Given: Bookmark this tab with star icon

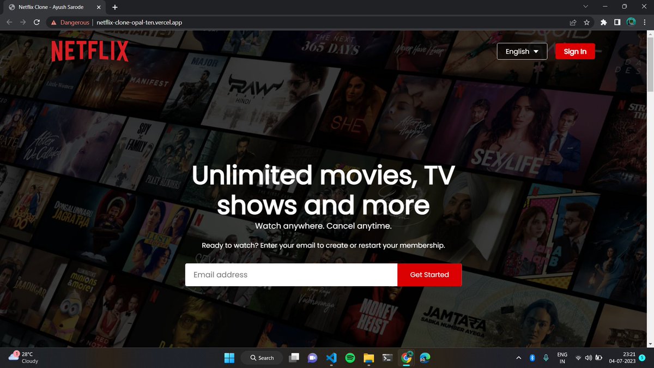Looking at the screenshot, I should click(x=586, y=22).
